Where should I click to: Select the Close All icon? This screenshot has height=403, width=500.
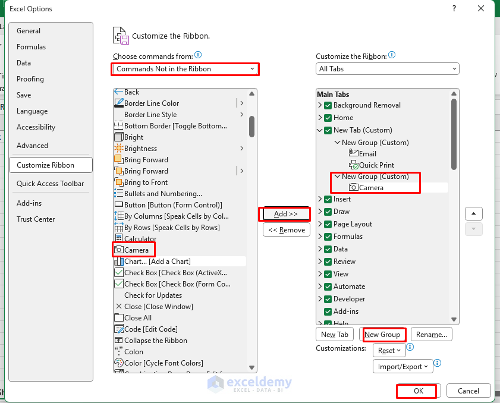pyautogui.click(x=119, y=318)
